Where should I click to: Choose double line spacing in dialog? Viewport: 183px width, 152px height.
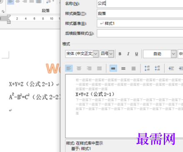pos(133,68)
